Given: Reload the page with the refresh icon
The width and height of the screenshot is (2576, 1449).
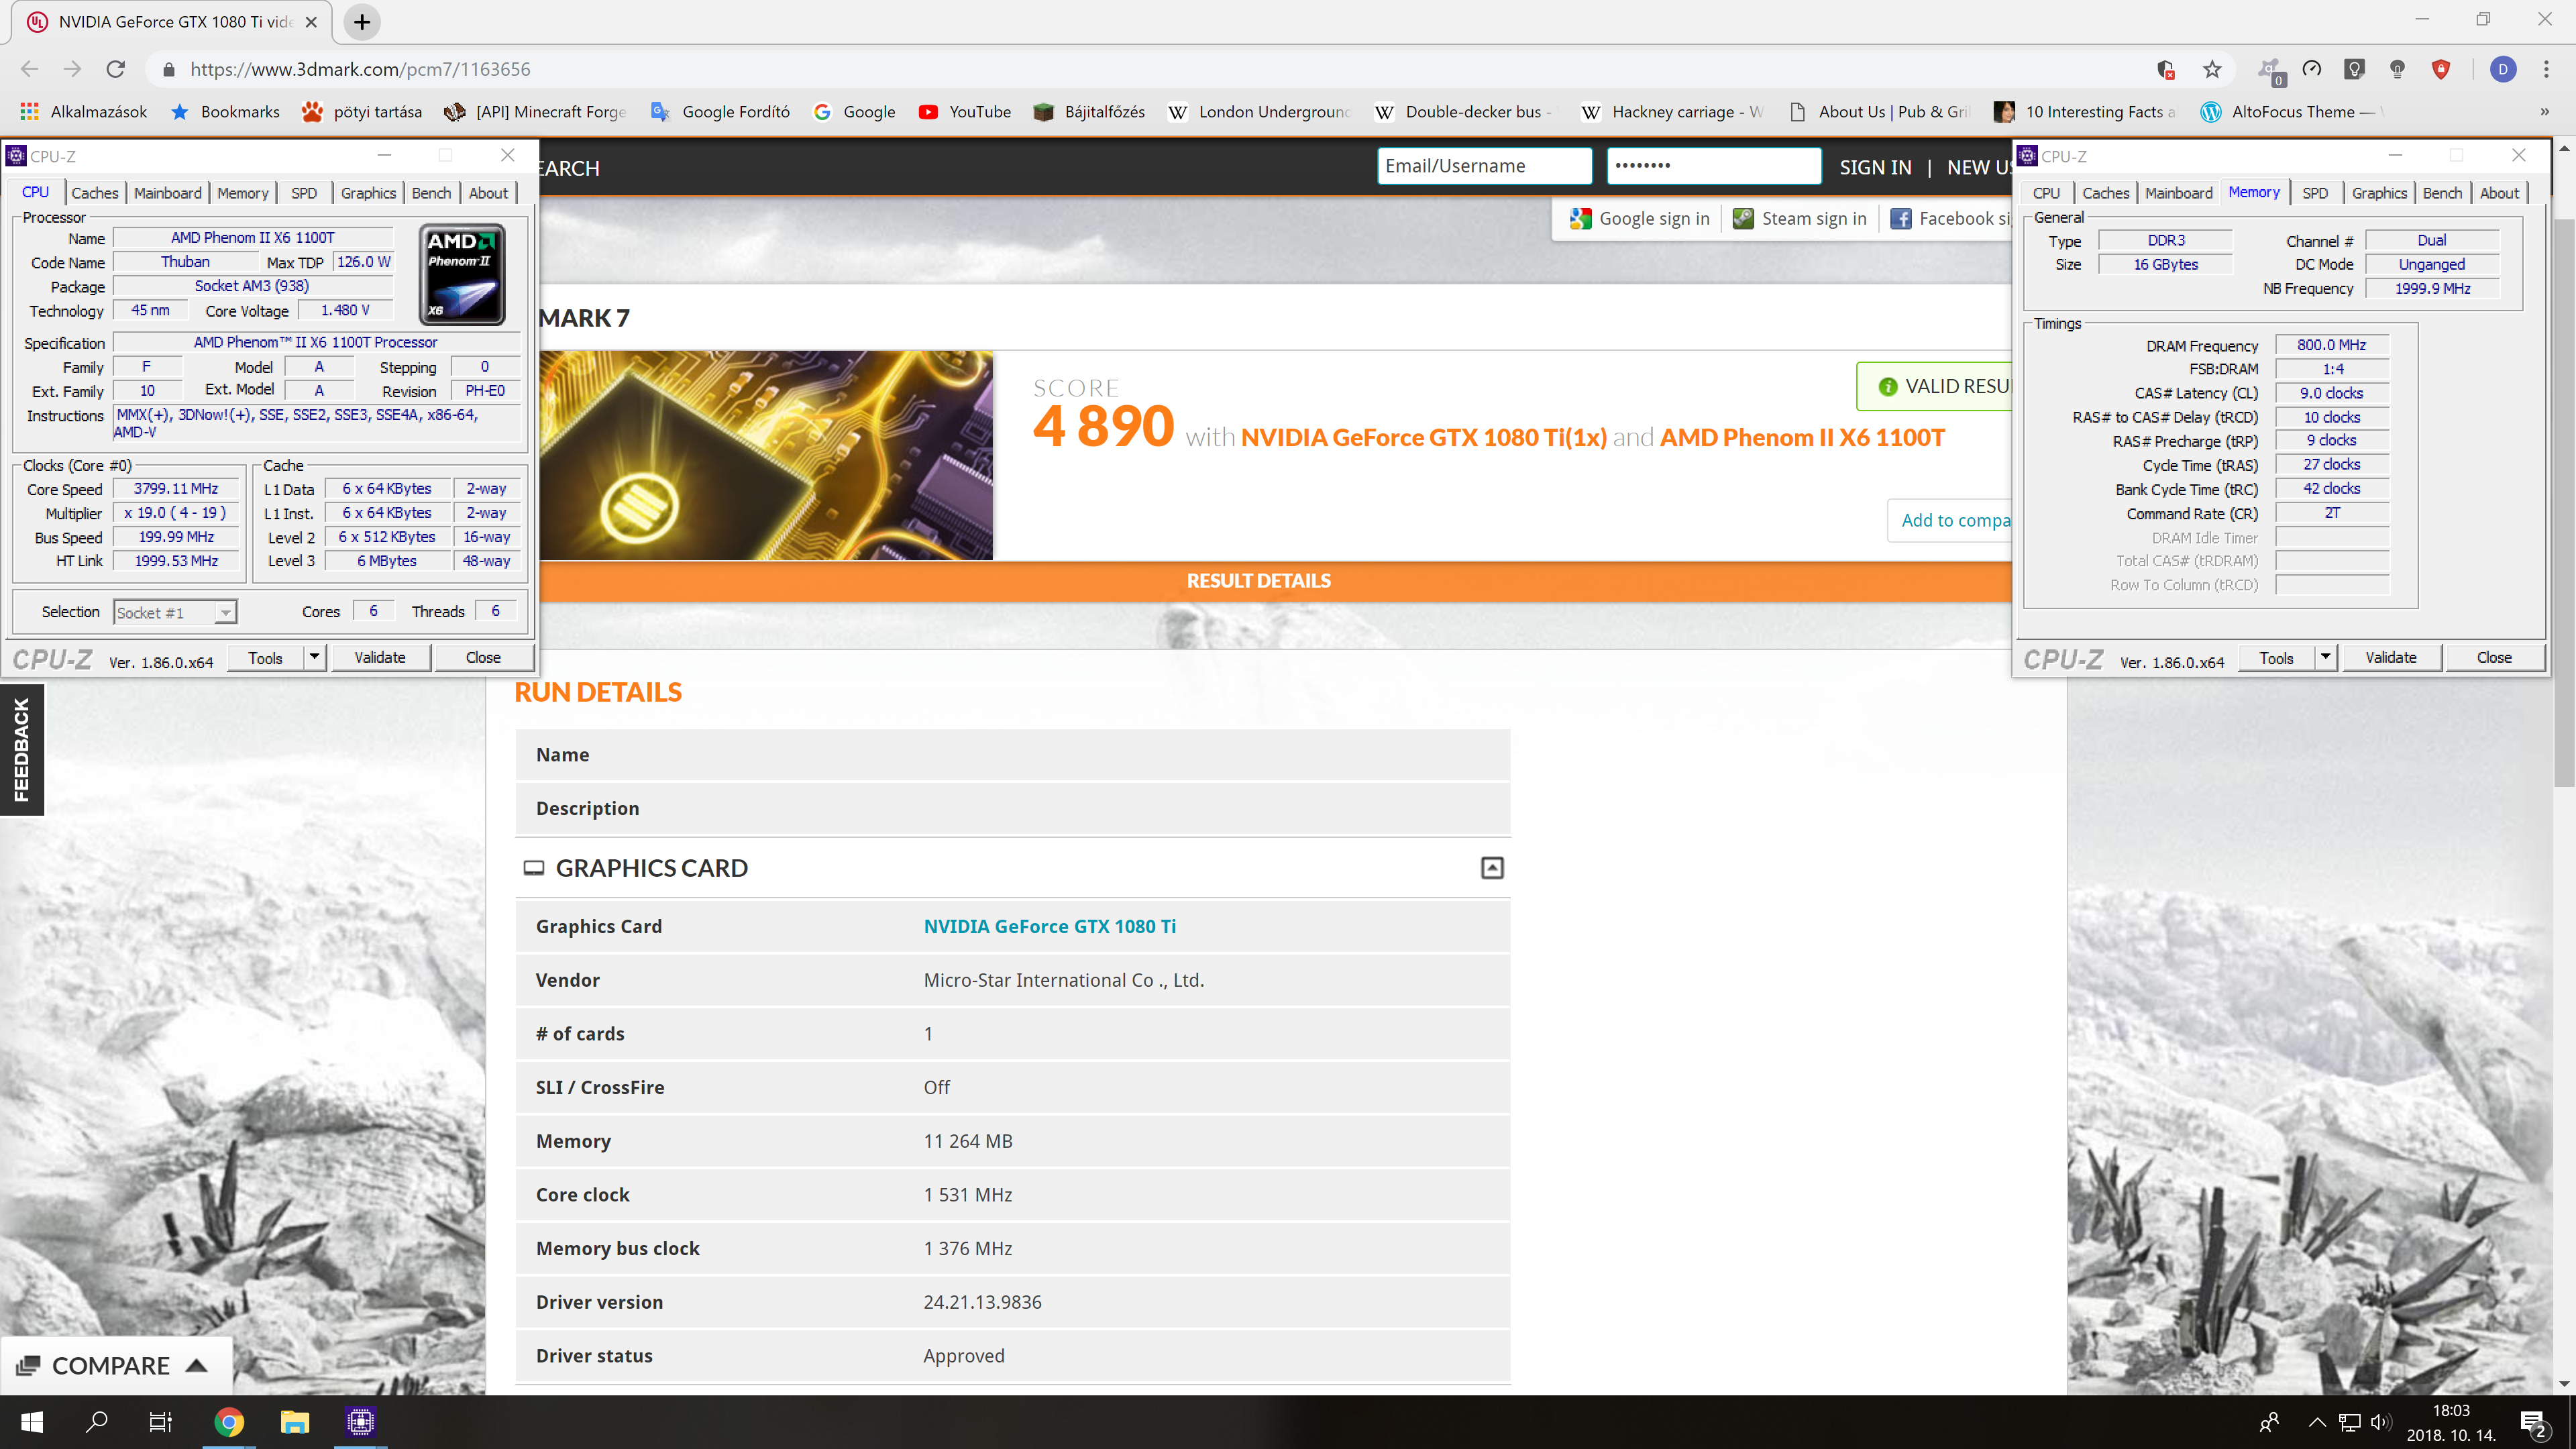Looking at the screenshot, I should click(116, 69).
